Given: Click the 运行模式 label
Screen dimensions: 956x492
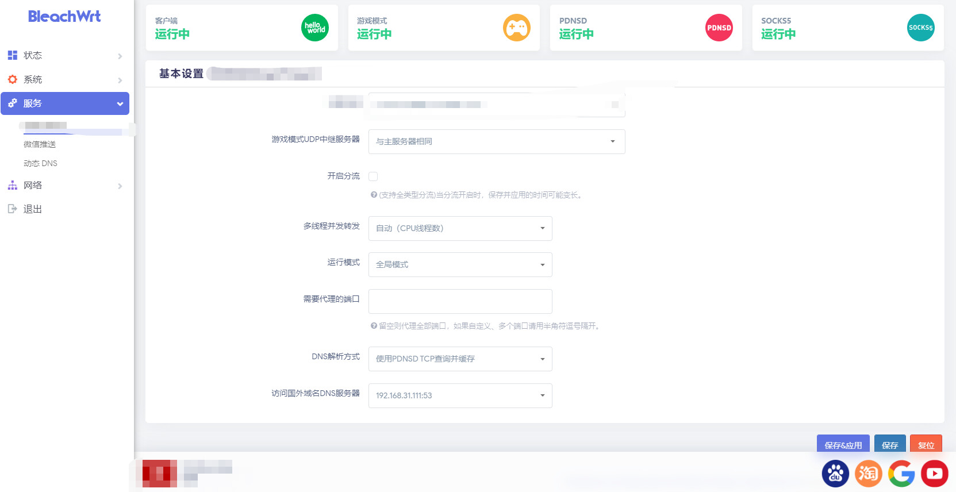Looking at the screenshot, I should [x=343, y=262].
